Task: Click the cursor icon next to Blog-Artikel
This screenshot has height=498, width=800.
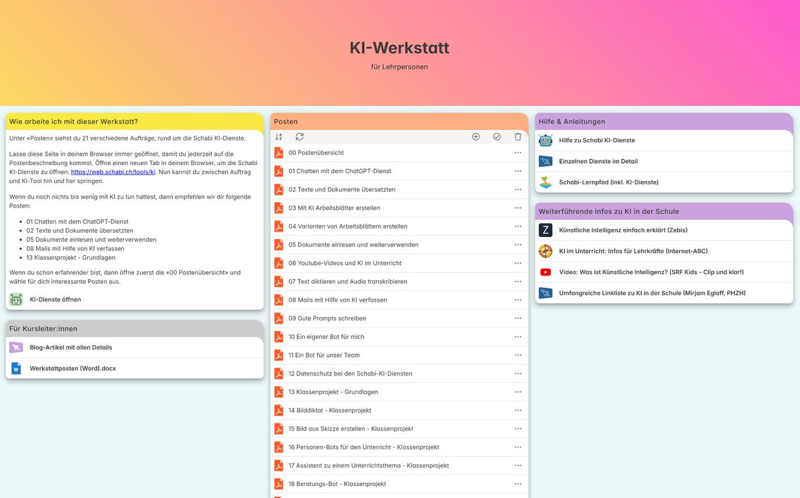Action: pos(16,348)
